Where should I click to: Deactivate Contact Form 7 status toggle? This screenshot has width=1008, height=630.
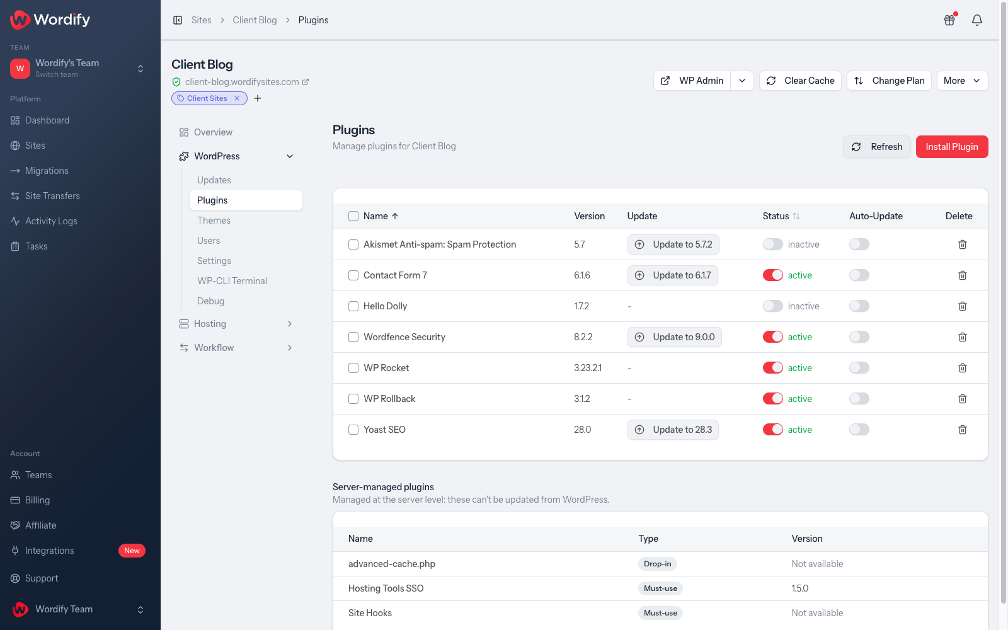(773, 275)
